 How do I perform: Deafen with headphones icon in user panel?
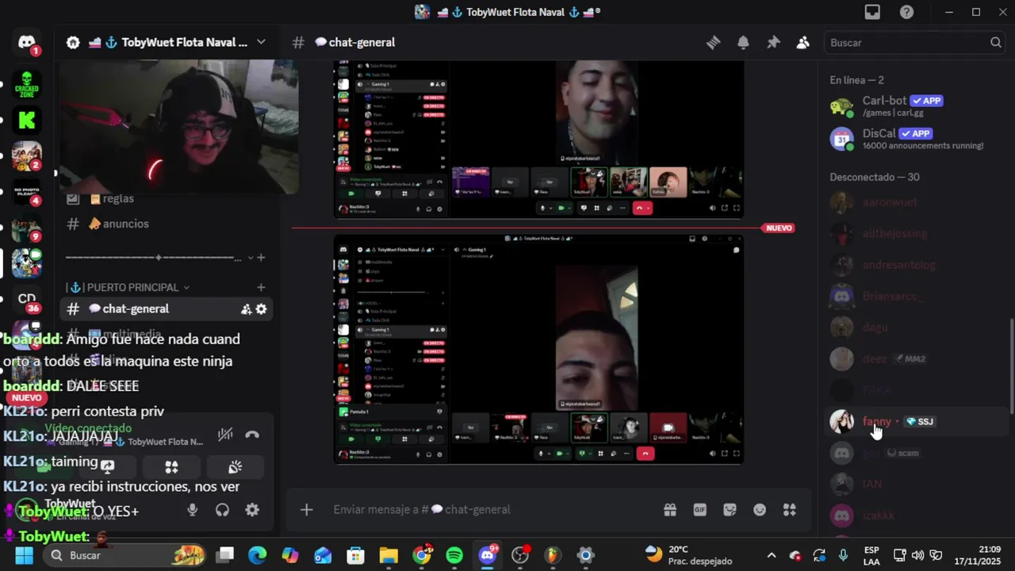pyautogui.click(x=222, y=510)
